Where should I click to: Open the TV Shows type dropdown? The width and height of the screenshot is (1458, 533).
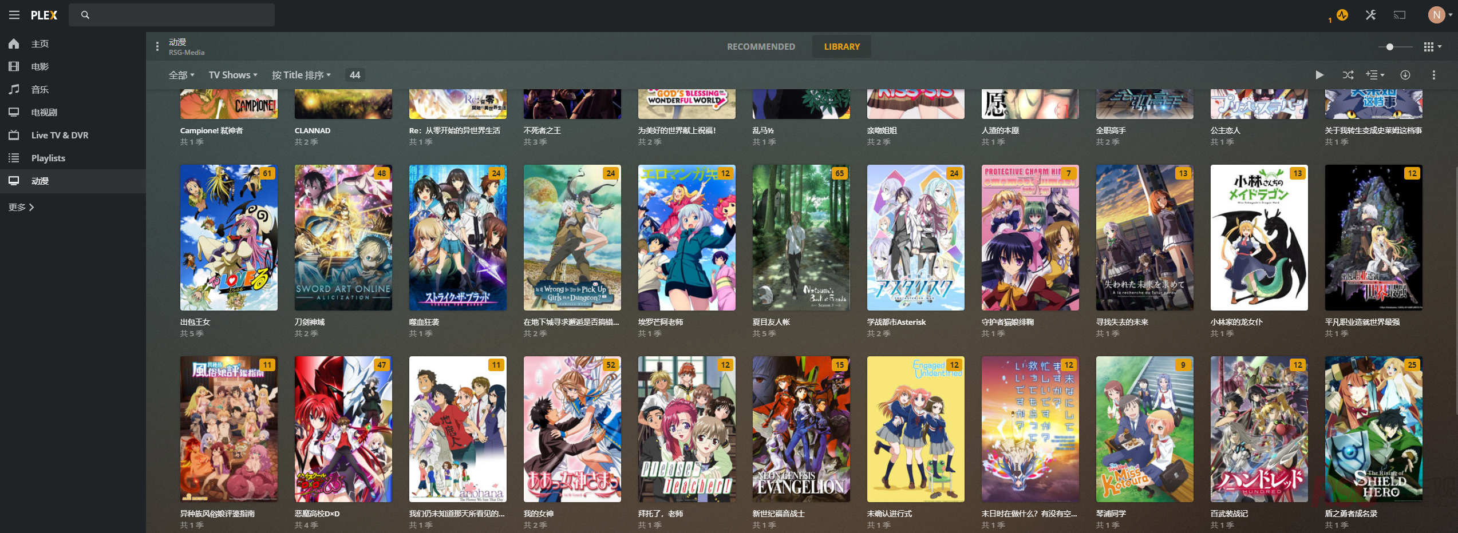[232, 75]
